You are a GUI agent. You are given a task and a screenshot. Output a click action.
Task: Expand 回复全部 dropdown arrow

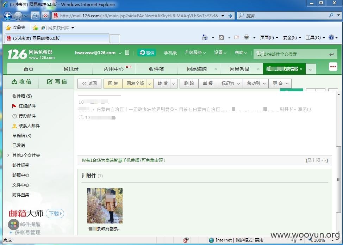coord(150,84)
